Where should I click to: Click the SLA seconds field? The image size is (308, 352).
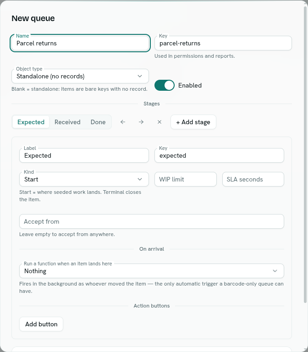(x=253, y=179)
